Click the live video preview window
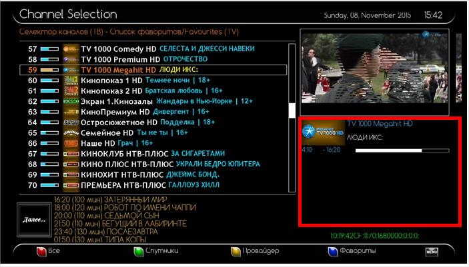The height and width of the screenshot is (267, 469). (x=374, y=72)
